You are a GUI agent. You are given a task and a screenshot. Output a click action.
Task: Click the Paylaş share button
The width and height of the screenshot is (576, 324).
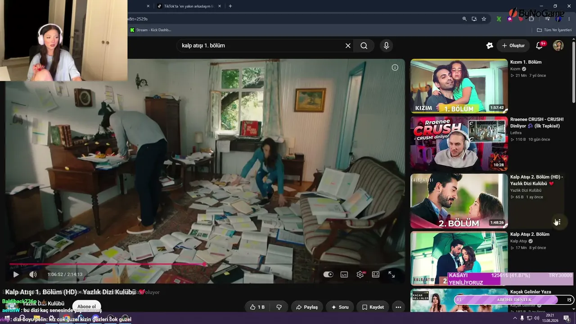click(x=307, y=307)
